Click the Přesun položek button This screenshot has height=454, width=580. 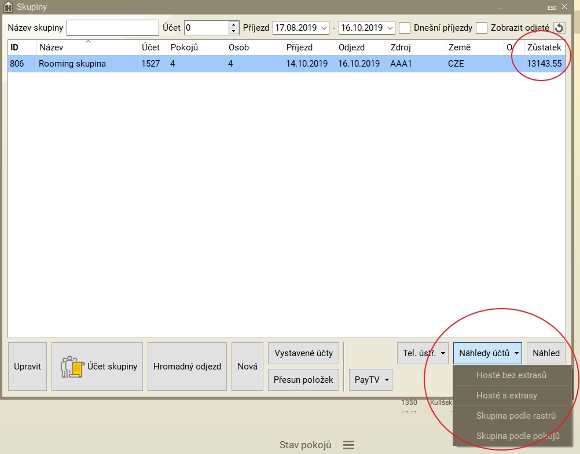click(303, 380)
